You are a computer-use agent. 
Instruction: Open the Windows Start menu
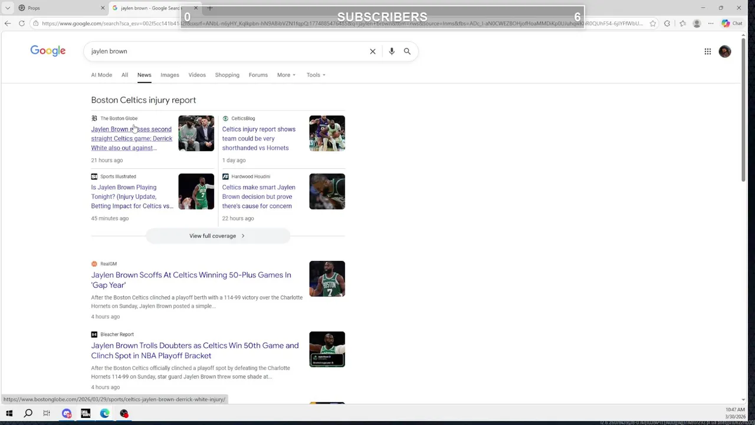9,414
